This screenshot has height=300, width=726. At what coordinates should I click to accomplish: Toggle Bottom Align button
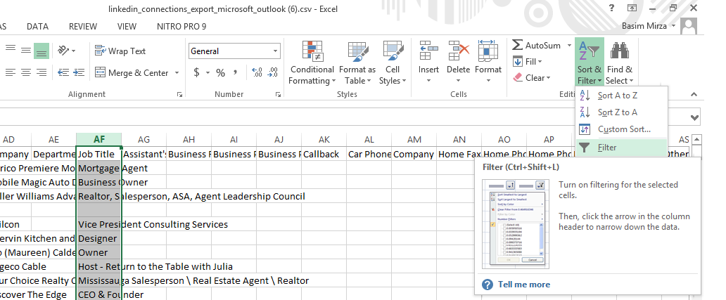42,51
